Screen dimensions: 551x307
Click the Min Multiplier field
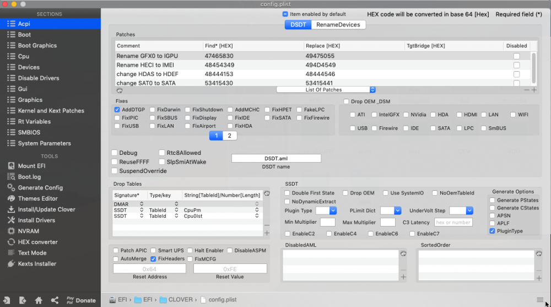click(328, 222)
